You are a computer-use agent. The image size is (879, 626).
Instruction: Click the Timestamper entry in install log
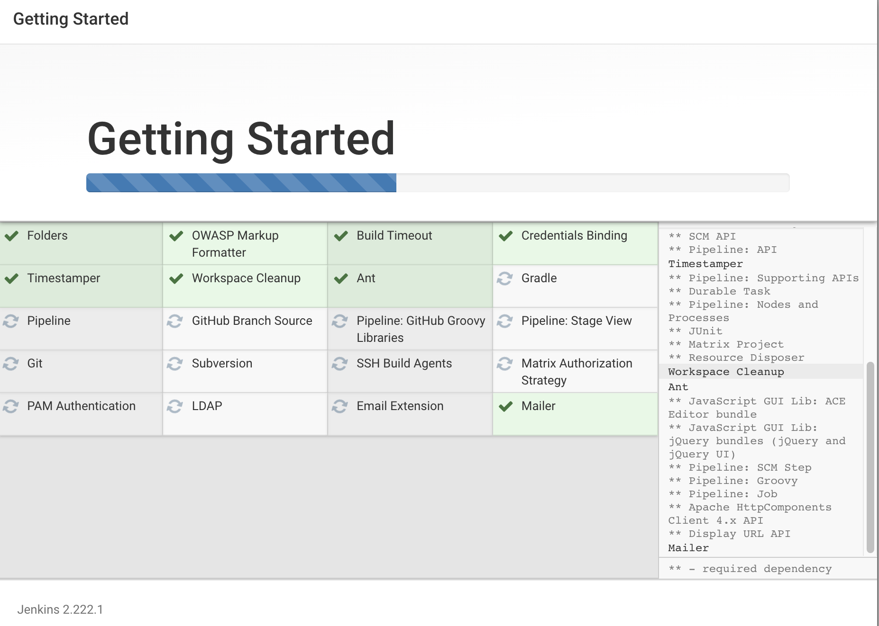click(x=705, y=264)
